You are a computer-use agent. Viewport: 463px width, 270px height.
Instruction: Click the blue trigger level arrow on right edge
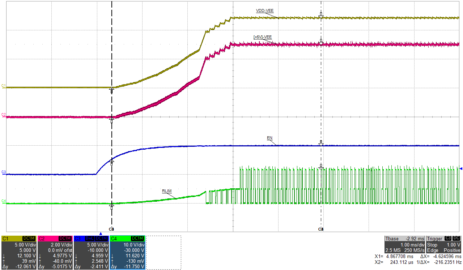click(x=460, y=168)
